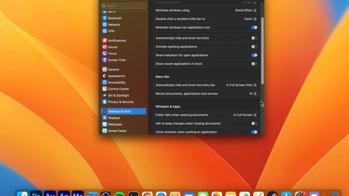Click the Menu Bar section heading
349x196 pixels.
tap(163, 77)
